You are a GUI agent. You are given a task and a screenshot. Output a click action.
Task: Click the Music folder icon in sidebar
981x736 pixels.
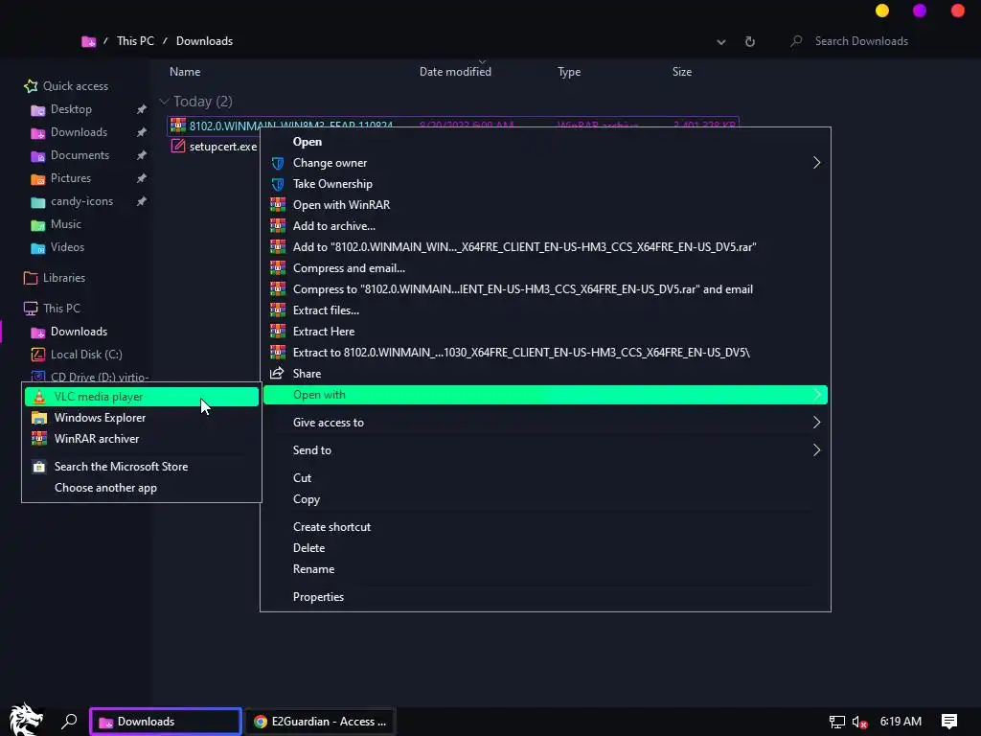(x=38, y=224)
